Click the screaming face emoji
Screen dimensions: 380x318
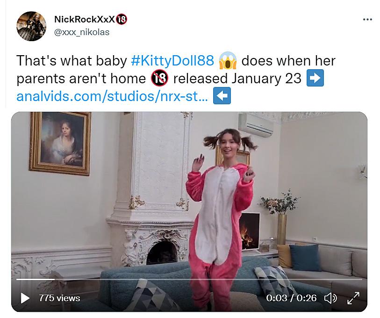(x=228, y=61)
